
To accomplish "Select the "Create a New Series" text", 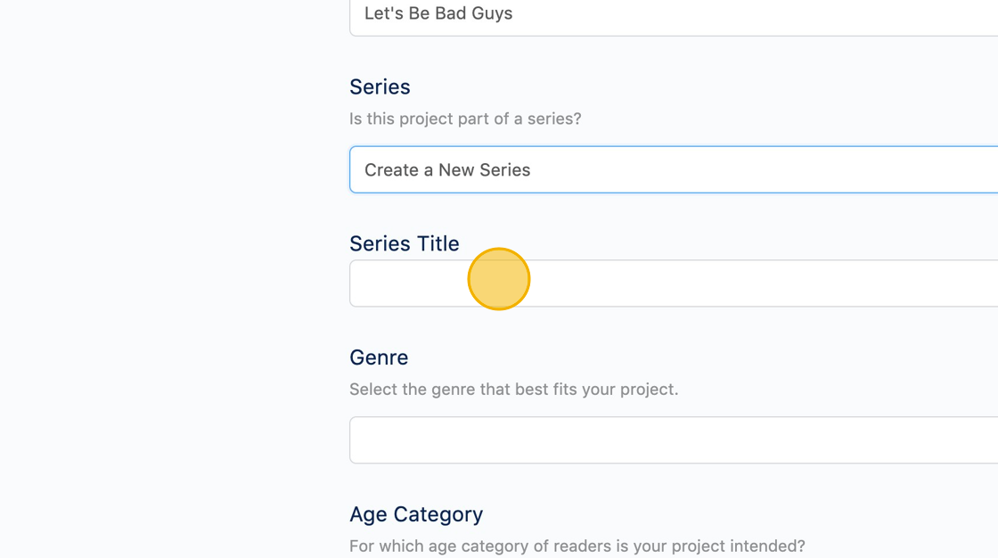I will tap(447, 170).
